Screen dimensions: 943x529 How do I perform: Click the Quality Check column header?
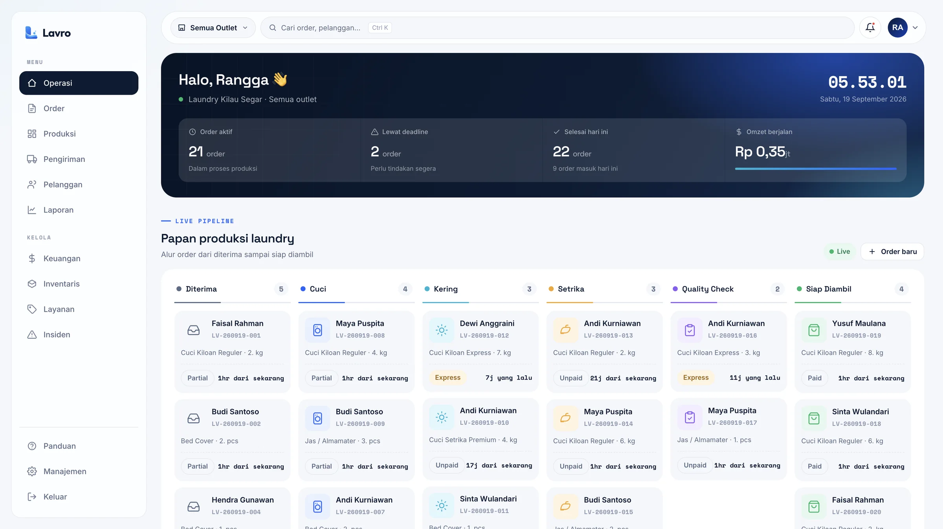[x=729, y=289]
